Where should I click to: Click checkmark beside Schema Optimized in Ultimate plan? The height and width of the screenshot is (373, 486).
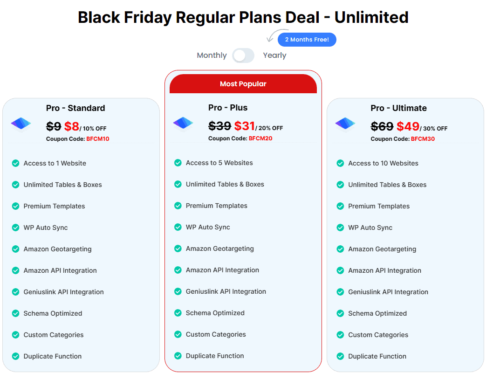coord(340,313)
